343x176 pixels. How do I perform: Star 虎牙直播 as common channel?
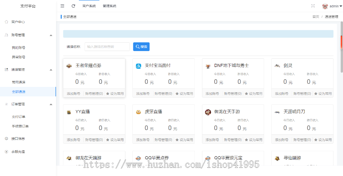point(184,140)
